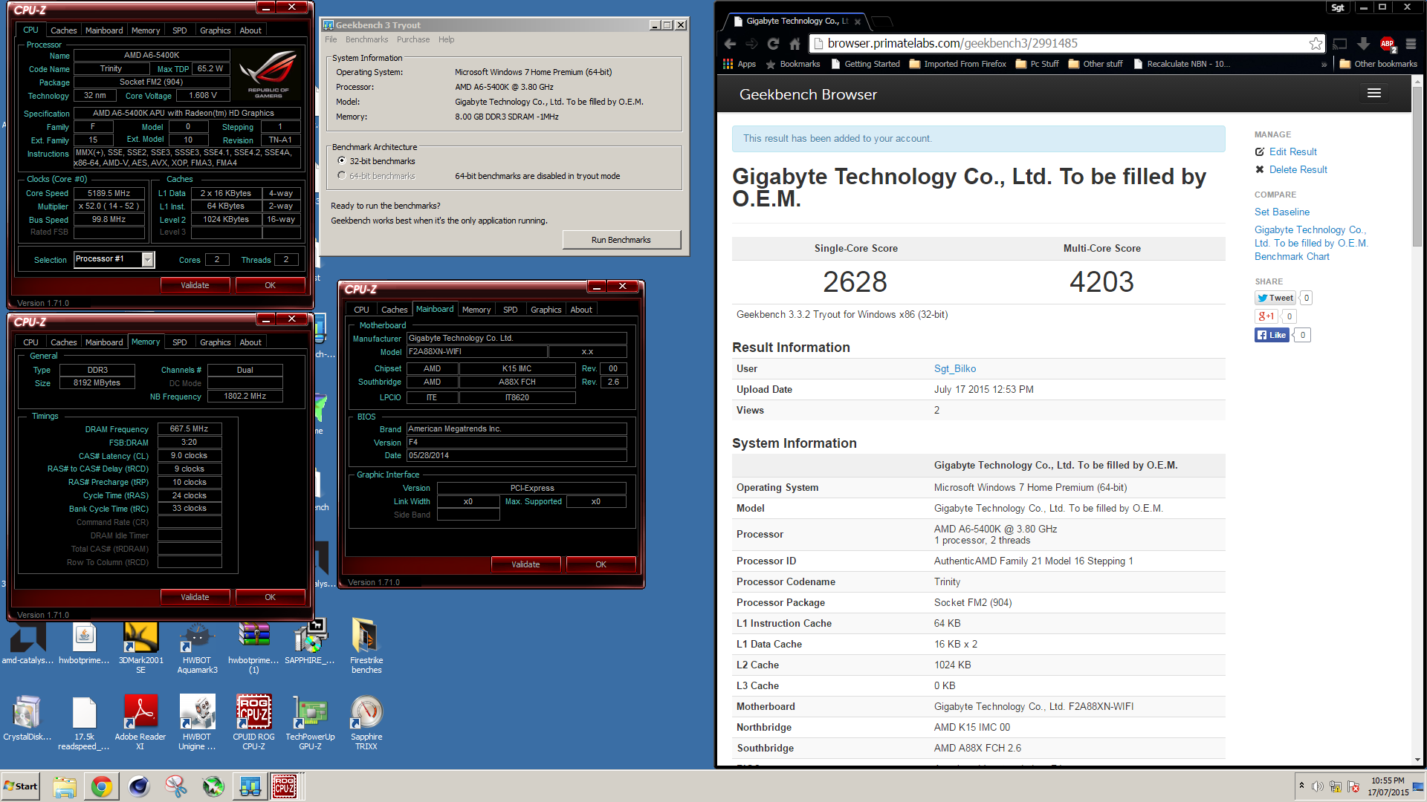Open Apps shortcut in bookmarks bar
This screenshot has width=1427, height=802.
(x=739, y=65)
